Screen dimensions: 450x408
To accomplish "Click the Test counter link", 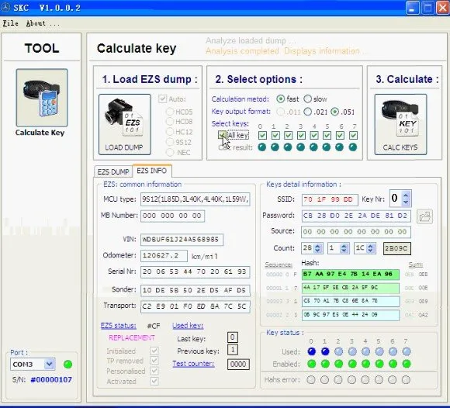I will pyautogui.click(x=193, y=364).
